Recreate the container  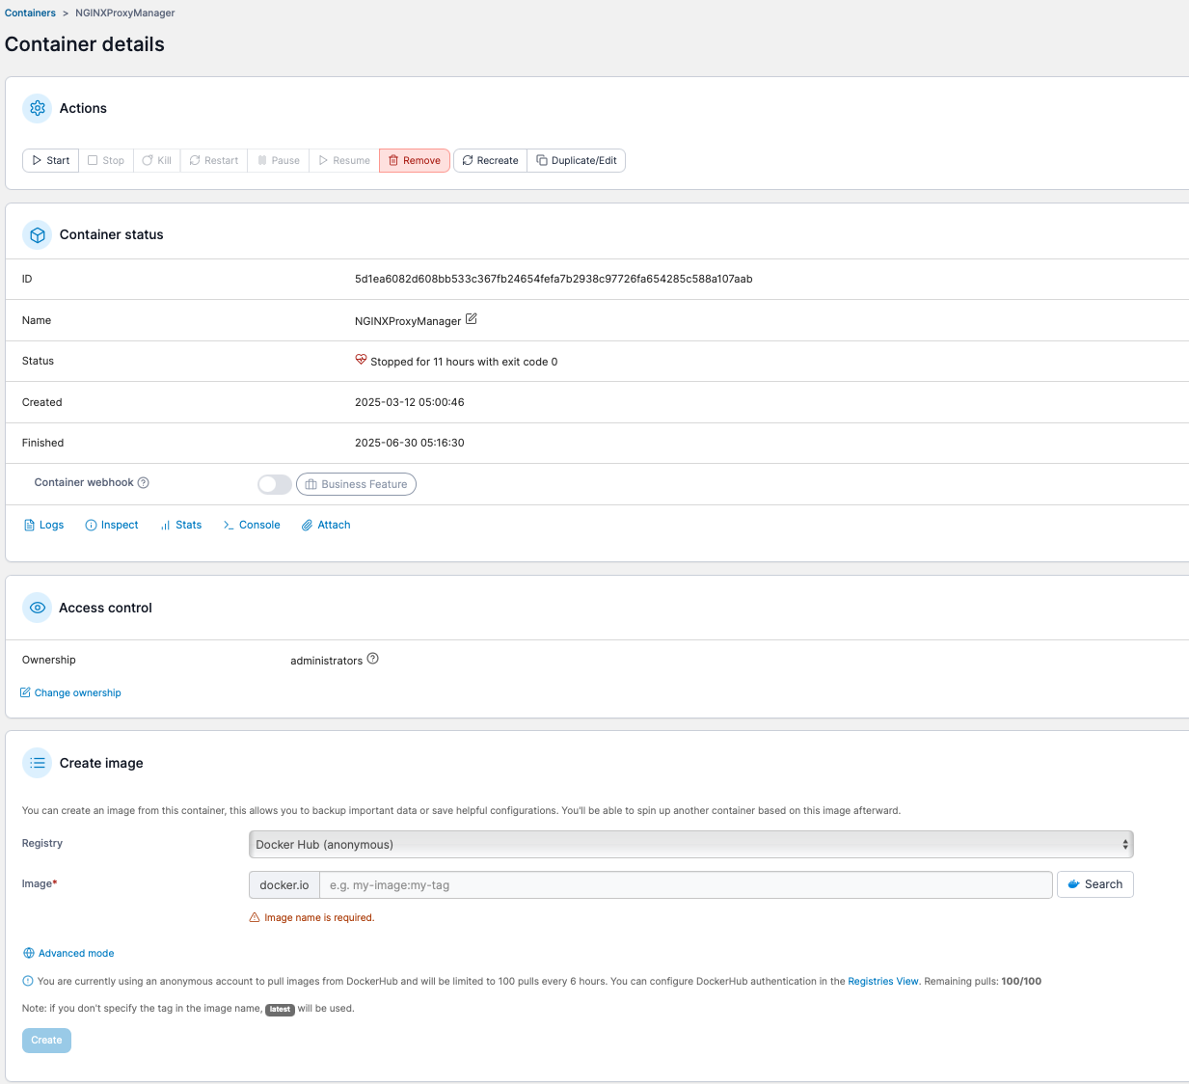[490, 160]
